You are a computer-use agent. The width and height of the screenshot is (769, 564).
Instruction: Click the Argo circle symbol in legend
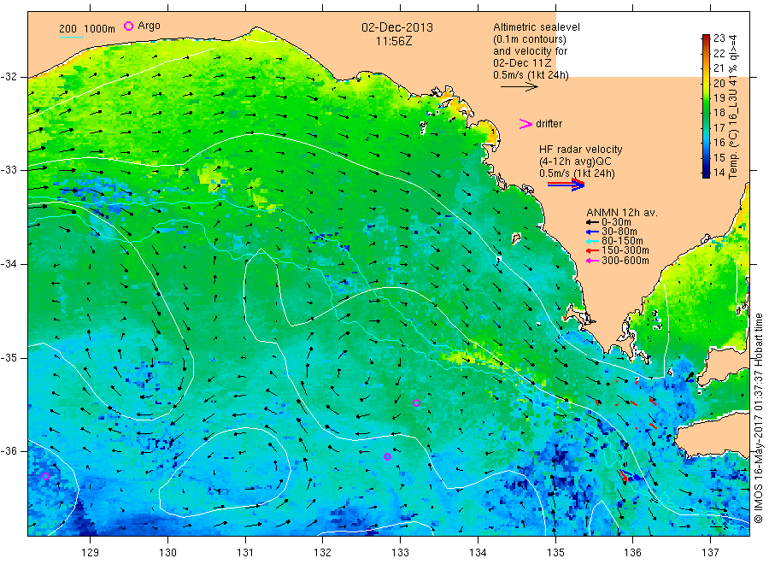point(128,26)
